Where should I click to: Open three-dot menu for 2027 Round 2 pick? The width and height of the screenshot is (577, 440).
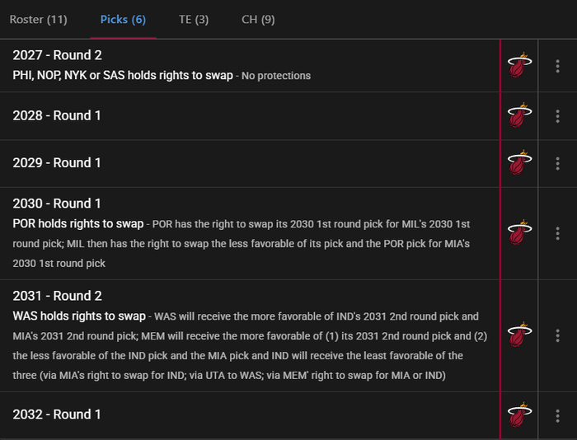557,66
